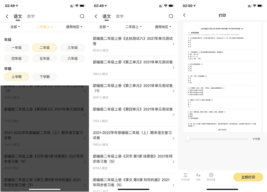Tap the print preview page thumbnail
The image size is (267, 192).
click(222, 77)
